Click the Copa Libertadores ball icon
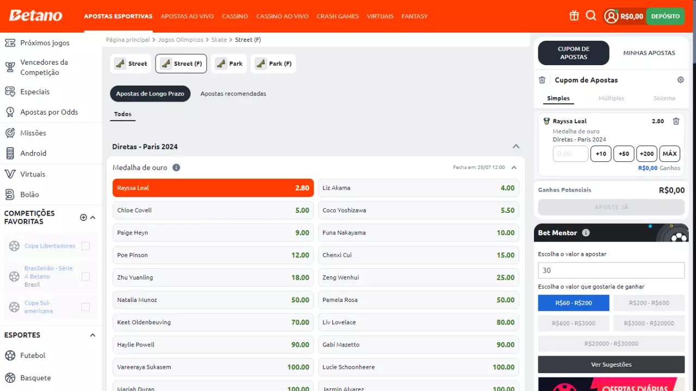696x391 pixels. click(14, 246)
